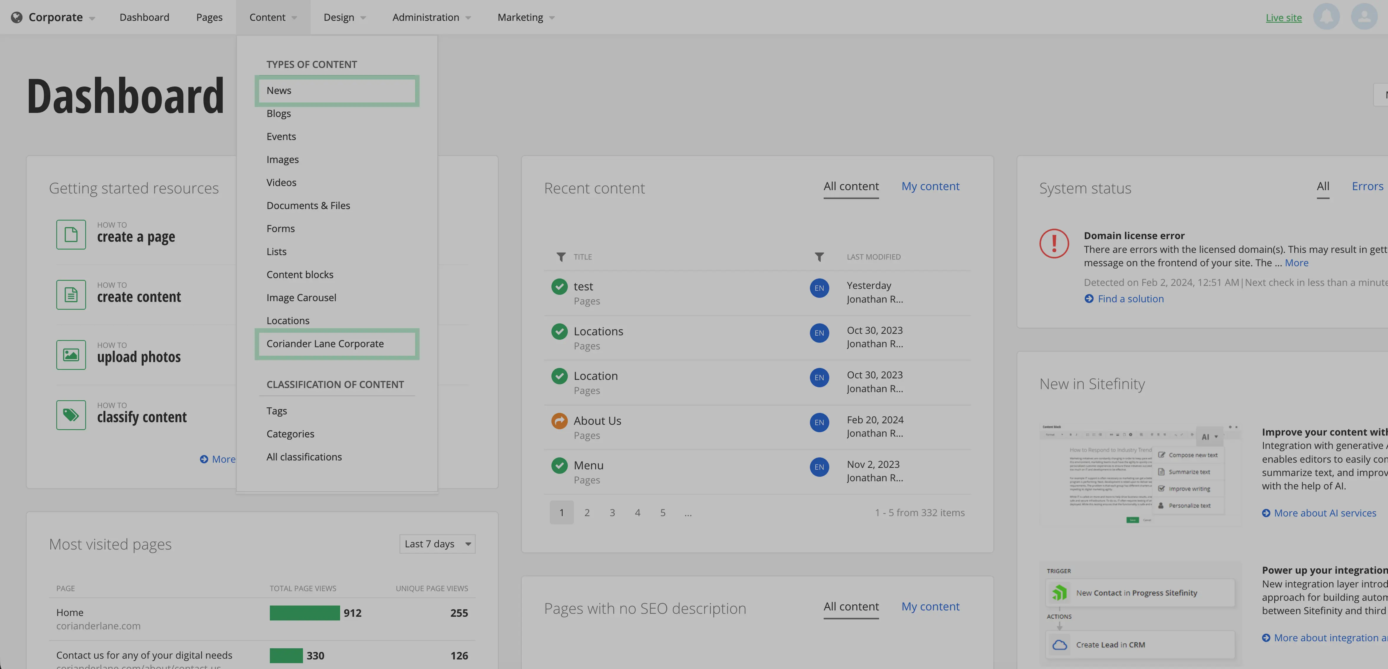Click the About Us redirect status icon
1388x669 pixels.
[x=559, y=421]
